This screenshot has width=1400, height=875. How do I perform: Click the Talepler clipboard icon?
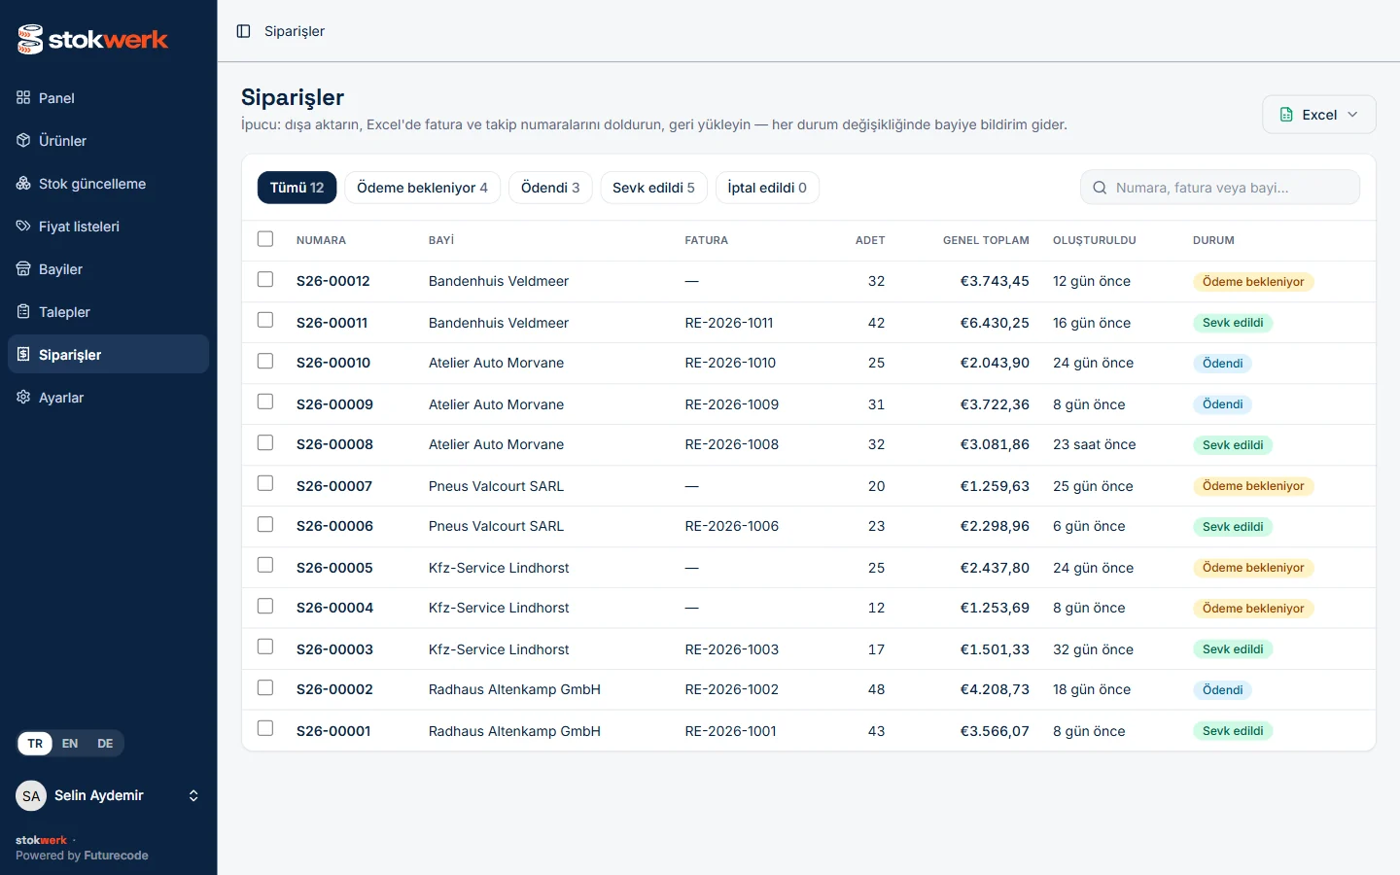[23, 311]
